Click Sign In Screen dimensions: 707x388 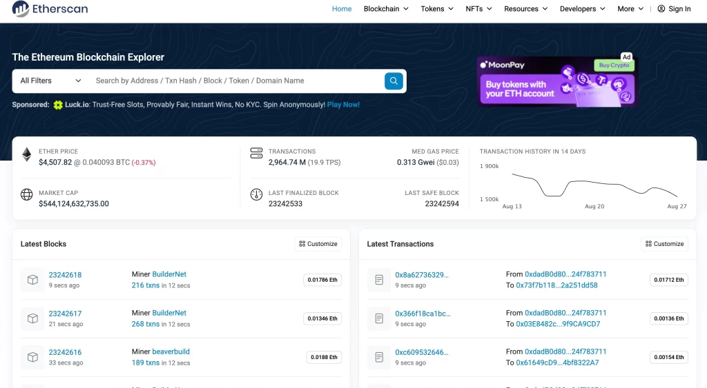(674, 8)
